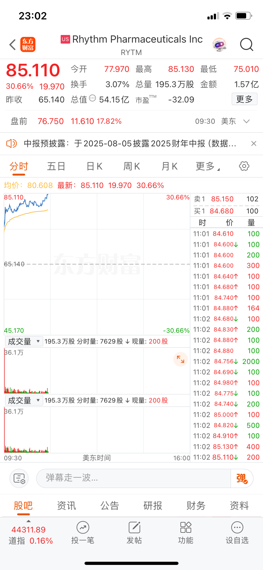
Task: Tap the 弹幕走一波 comment input field
Action: click(x=133, y=478)
